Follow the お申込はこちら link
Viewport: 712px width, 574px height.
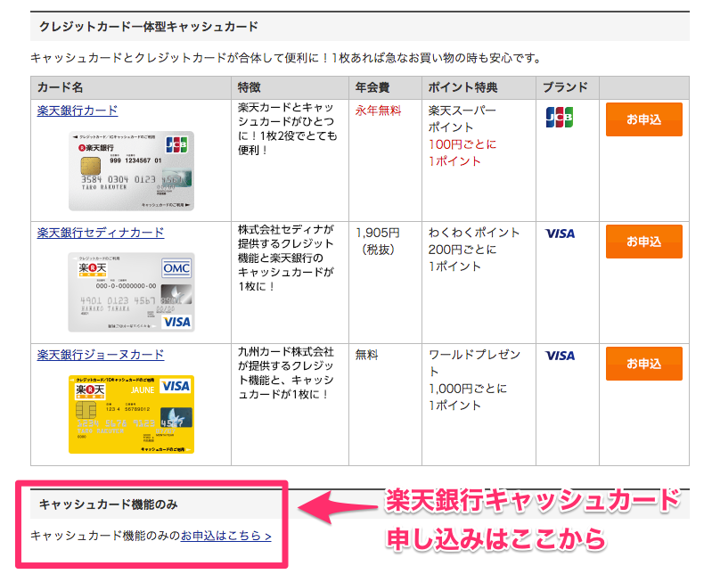click(226, 536)
